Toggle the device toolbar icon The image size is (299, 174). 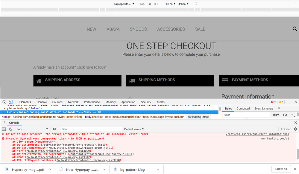click(x=10, y=102)
